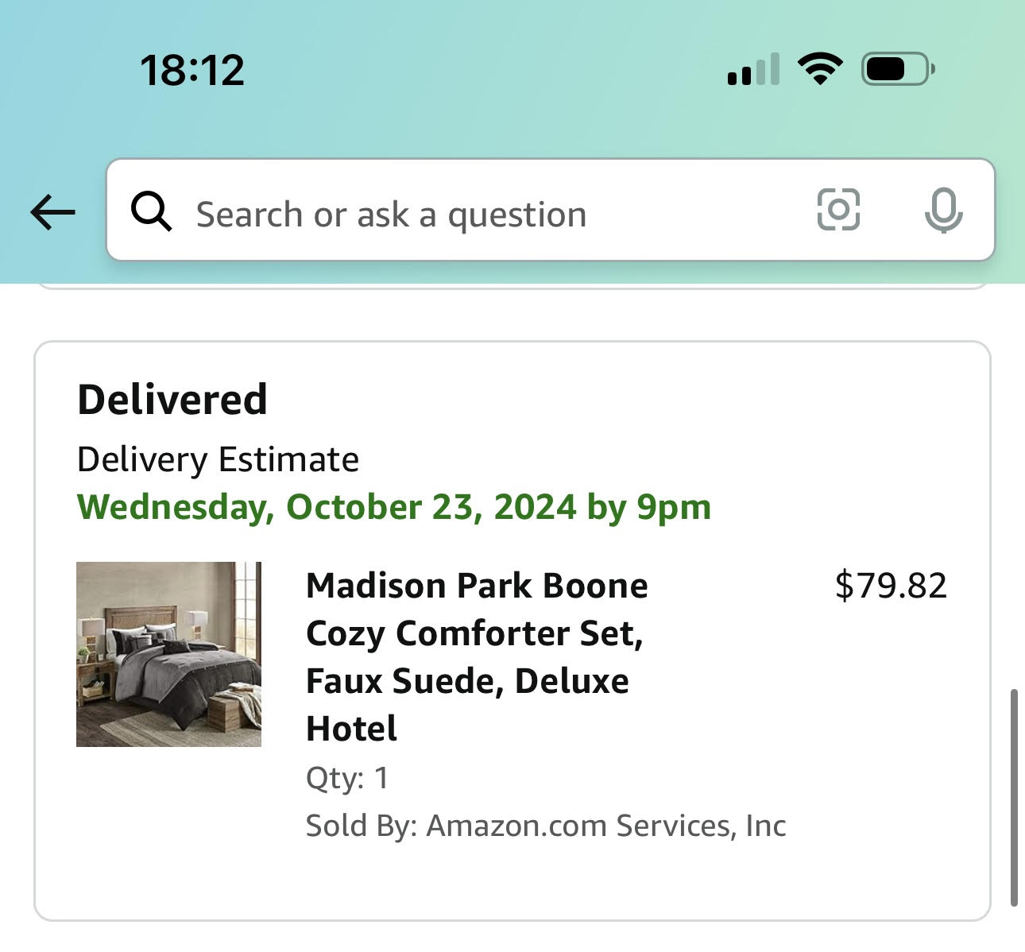Viewport: 1025px width, 952px height.
Task: Tap the Wi-Fi status icon
Action: point(821,69)
